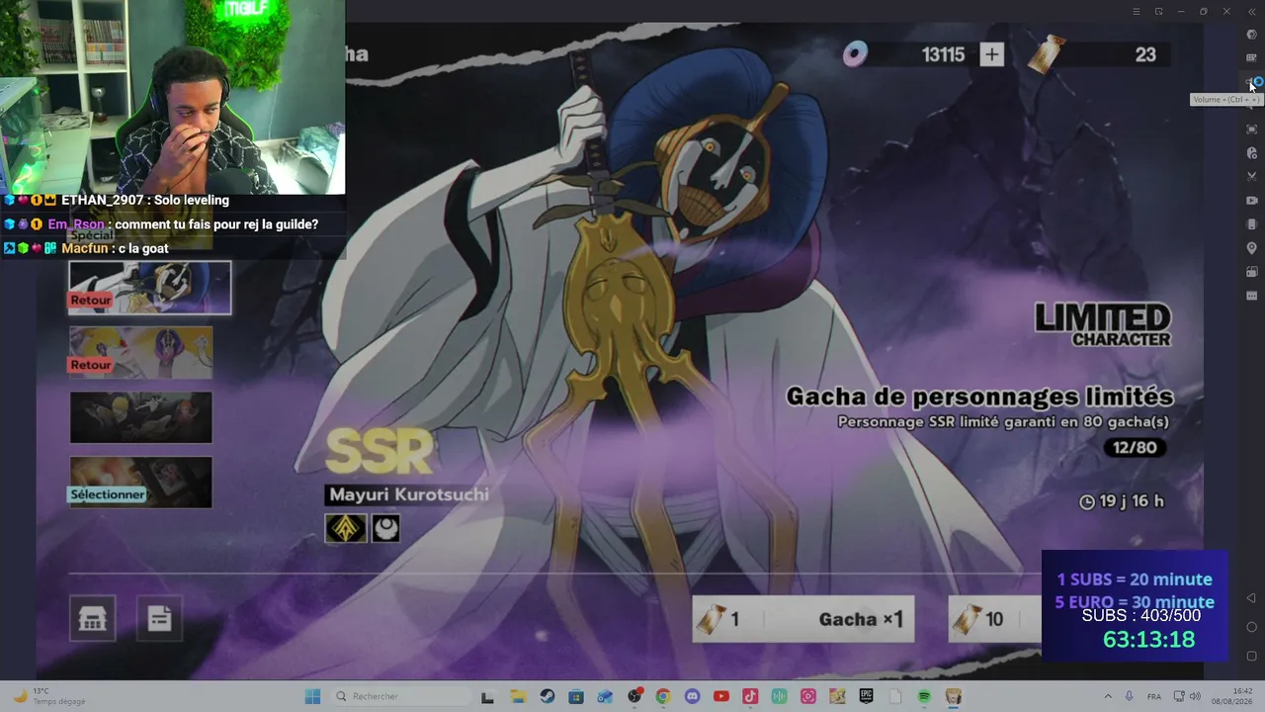Open the emulator location pin tool
Image resolution: width=1265 pixels, height=712 pixels.
1251,248
